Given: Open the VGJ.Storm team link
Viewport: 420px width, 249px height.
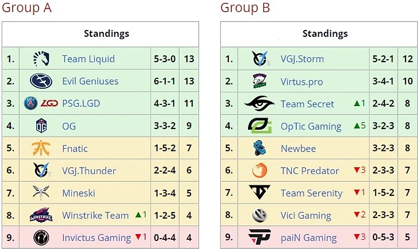Looking at the screenshot, I should point(302,59).
